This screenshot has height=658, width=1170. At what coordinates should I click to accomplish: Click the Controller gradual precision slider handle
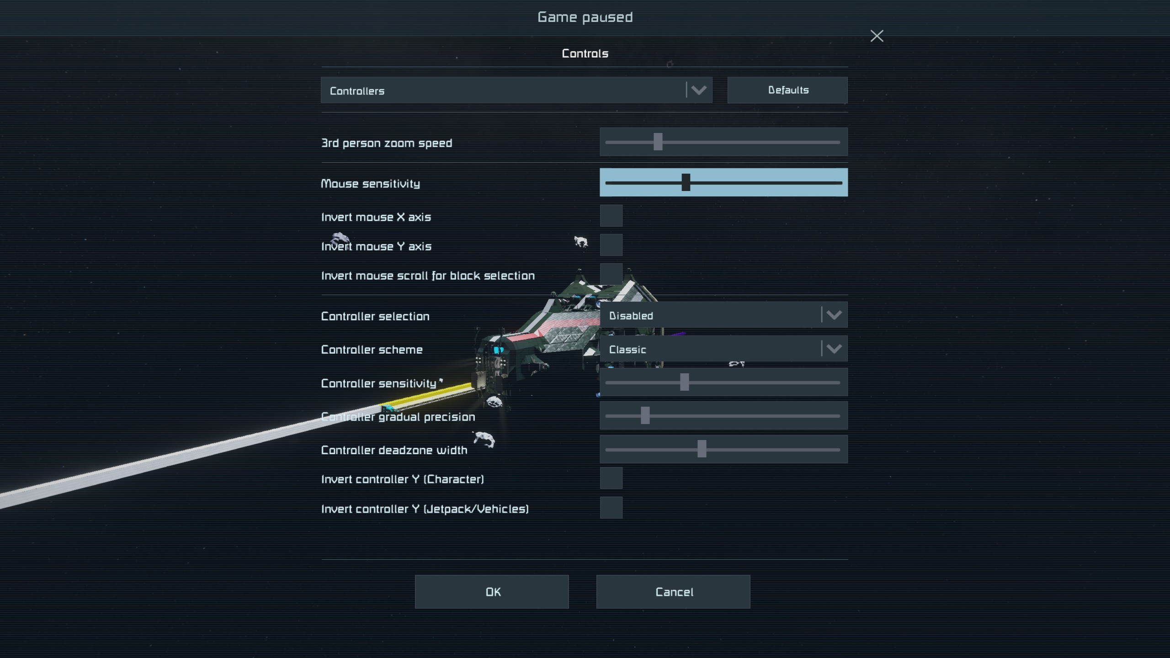[x=645, y=415]
